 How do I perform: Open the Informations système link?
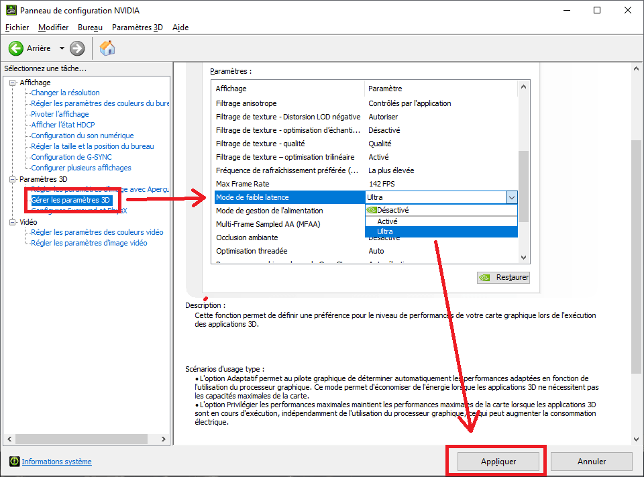[56, 462]
